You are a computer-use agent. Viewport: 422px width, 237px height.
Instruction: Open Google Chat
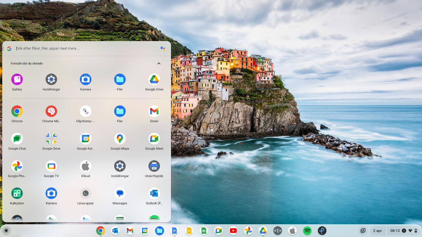pos(17,138)
